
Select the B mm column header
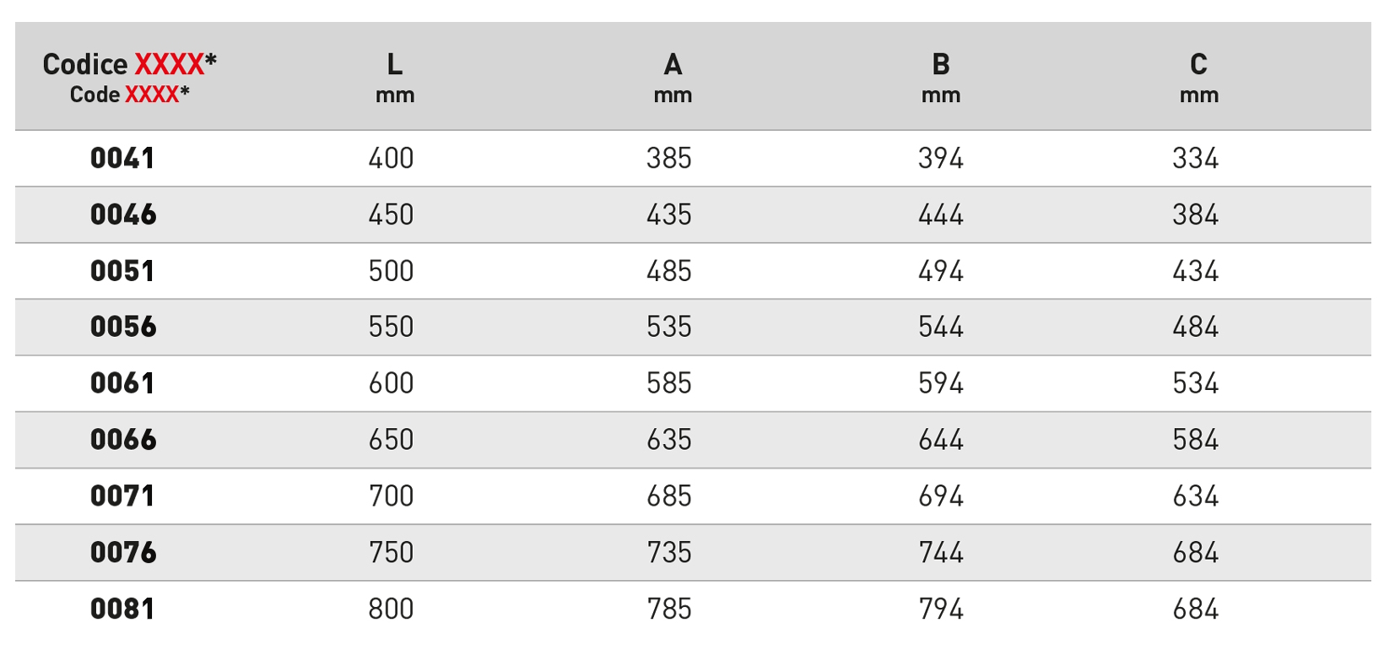point(941,77)
